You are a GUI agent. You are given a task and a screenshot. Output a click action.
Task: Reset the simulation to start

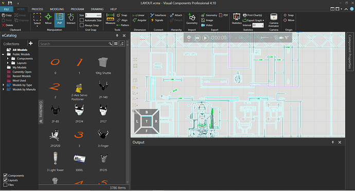pos(197,38)
